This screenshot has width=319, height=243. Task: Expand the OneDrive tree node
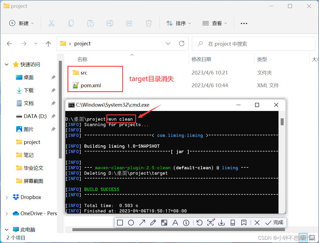pyautogui.click(x=6, y=214)
